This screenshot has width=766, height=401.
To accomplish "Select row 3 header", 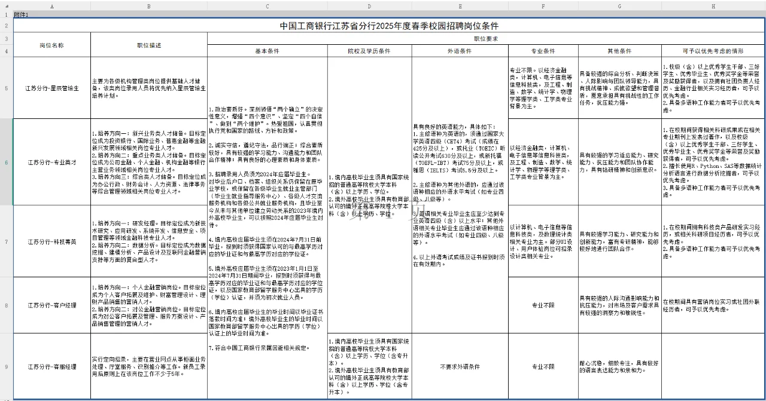I will point(6,39).
